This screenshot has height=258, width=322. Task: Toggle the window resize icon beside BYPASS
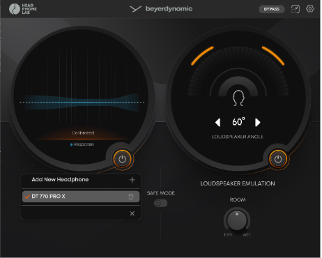296,9
